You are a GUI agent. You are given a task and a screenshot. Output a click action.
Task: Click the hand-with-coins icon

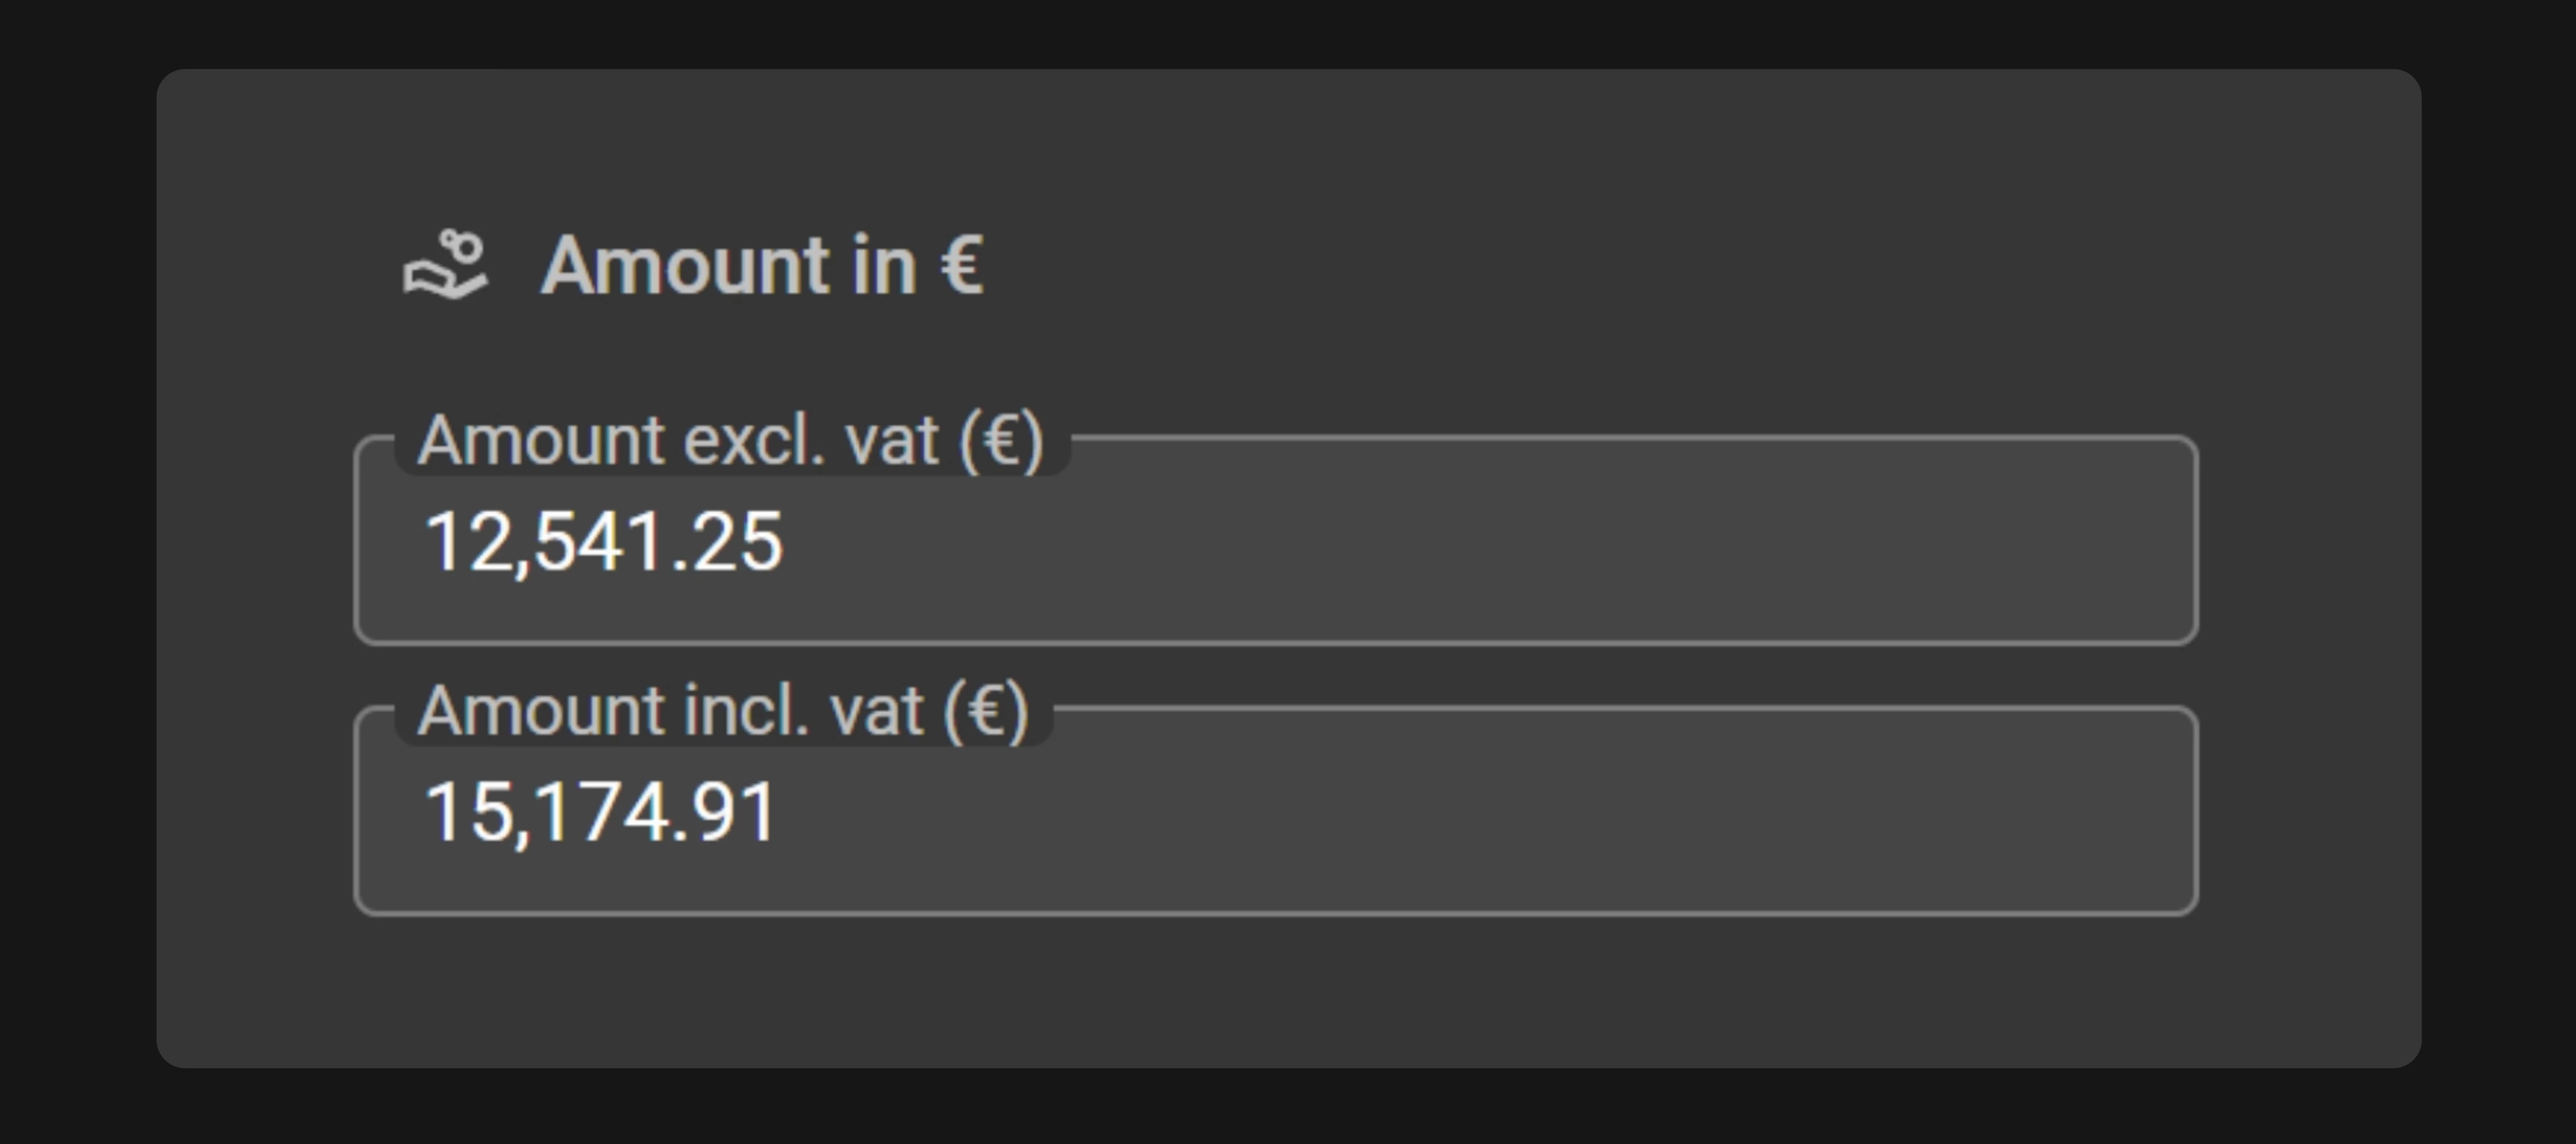[x=445, y=266]
